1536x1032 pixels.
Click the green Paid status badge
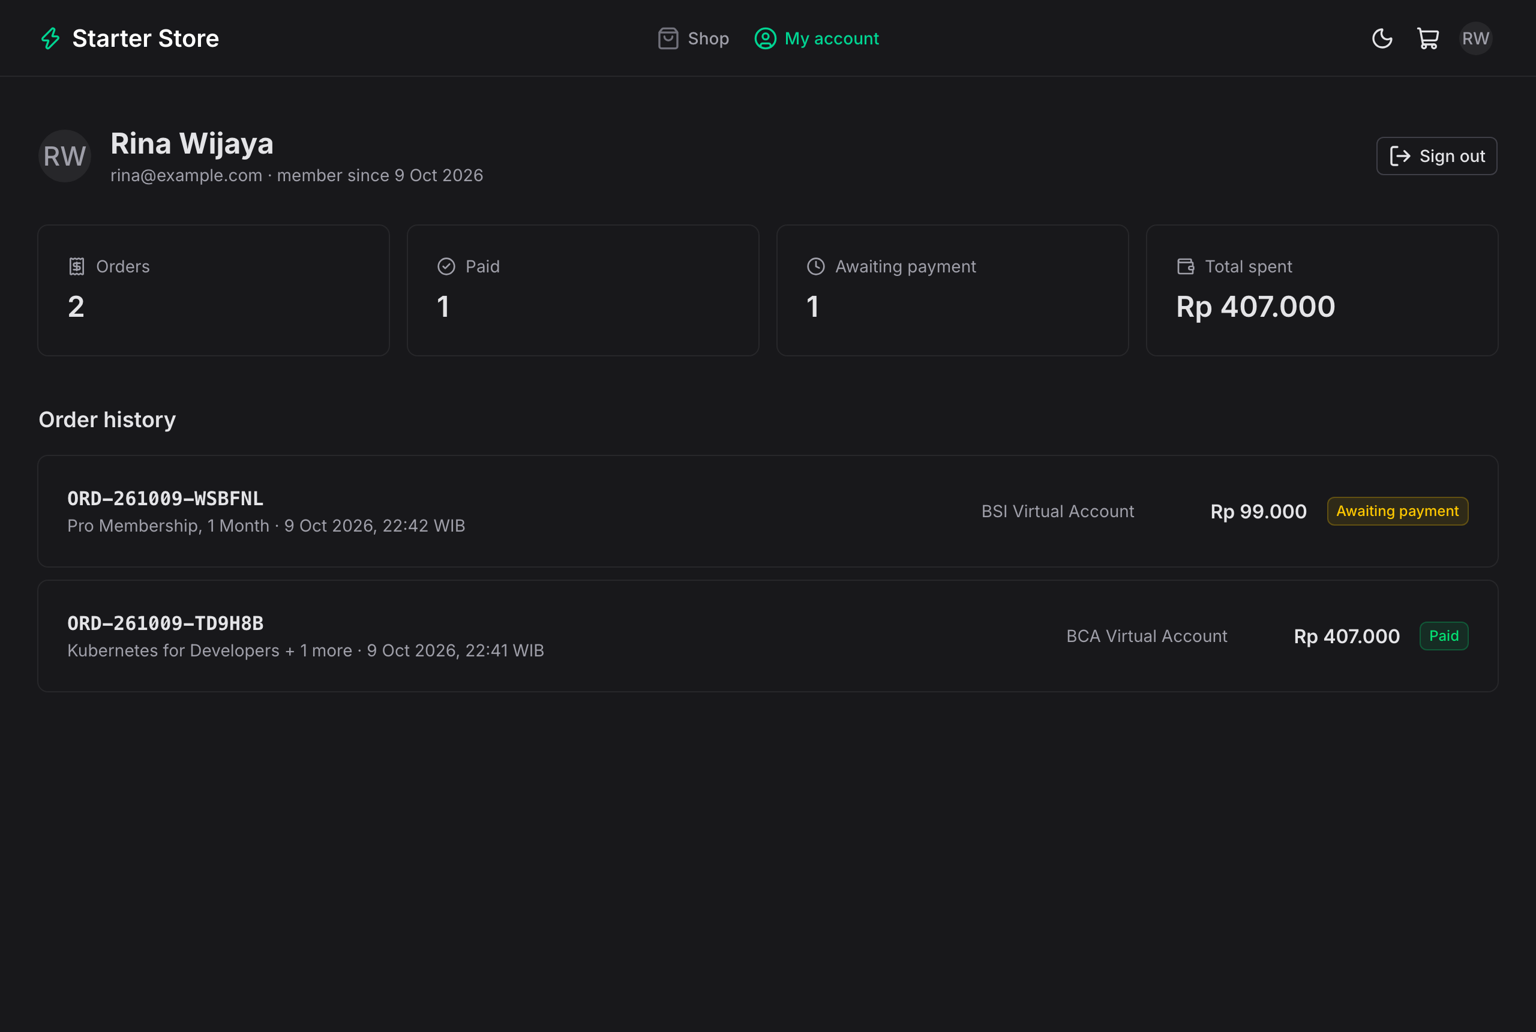pyautogui.click(x=1443, y=636)
